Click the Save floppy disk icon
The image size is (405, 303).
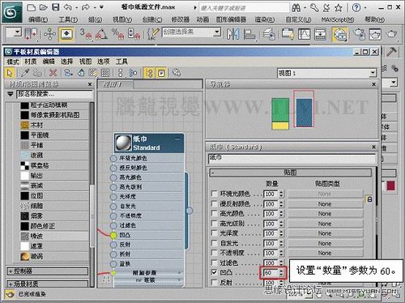coord(56,7)
